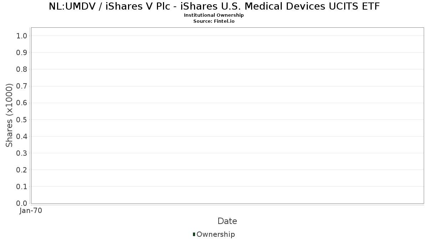Click the 0.4 y-axis tick label
428x240 pixels.
click(22, 136)
